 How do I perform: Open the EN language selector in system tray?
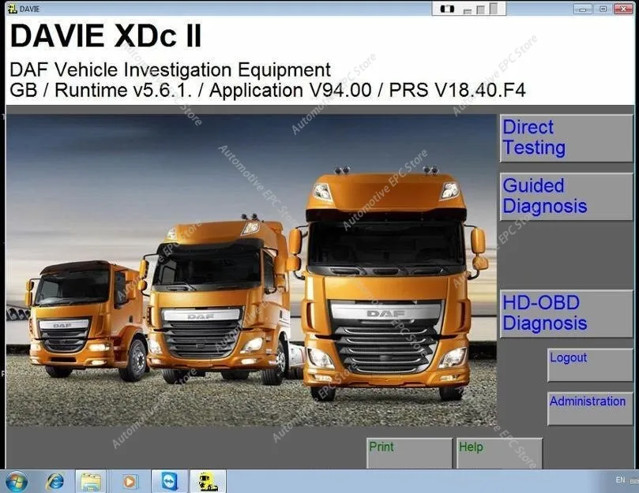(x=619, y=480)
